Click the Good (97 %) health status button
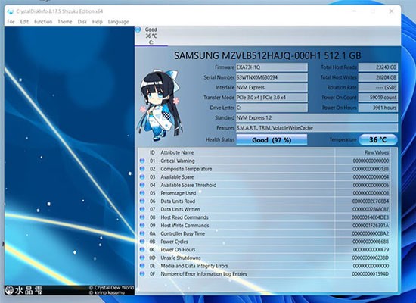Image resolution: width=416 pixels, height=303 pixels. [272, 140]
